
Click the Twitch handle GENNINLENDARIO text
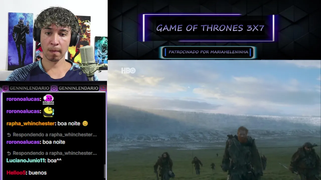(29, 88)
